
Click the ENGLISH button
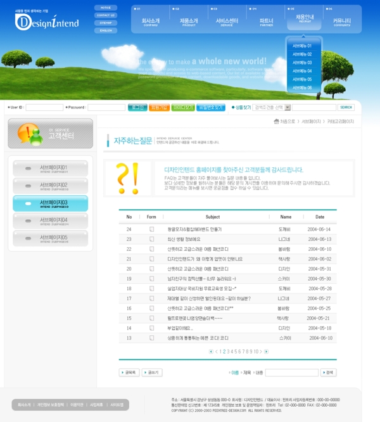click(106, 30)
